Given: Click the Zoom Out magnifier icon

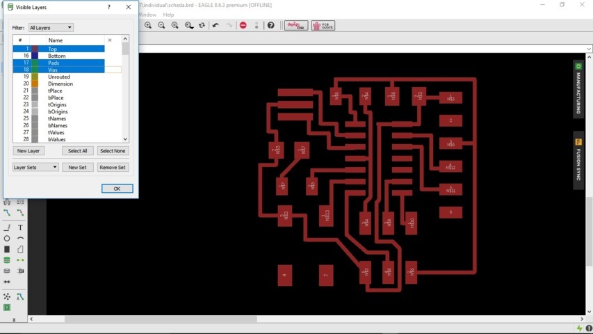Looking at the screenshot, I should point(161,25).
